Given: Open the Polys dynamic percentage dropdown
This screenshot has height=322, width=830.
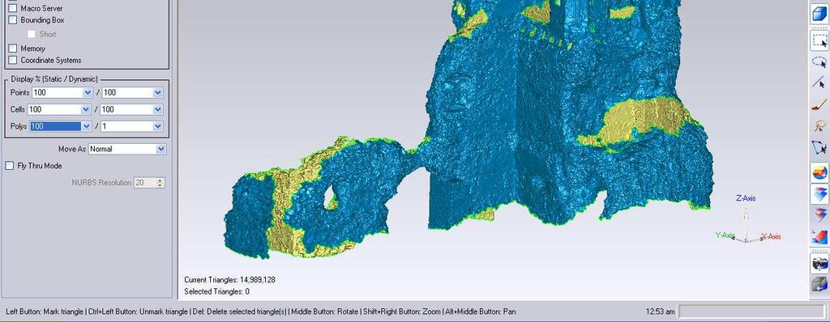Looking at the screenshot, I should pyautogui.click(x=158, y=126).
